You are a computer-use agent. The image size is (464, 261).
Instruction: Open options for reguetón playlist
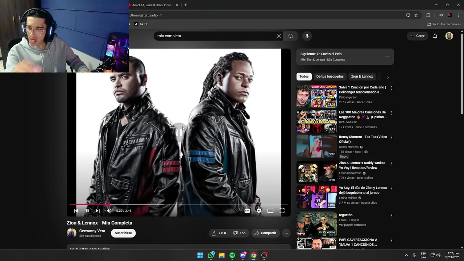[391, 215]
